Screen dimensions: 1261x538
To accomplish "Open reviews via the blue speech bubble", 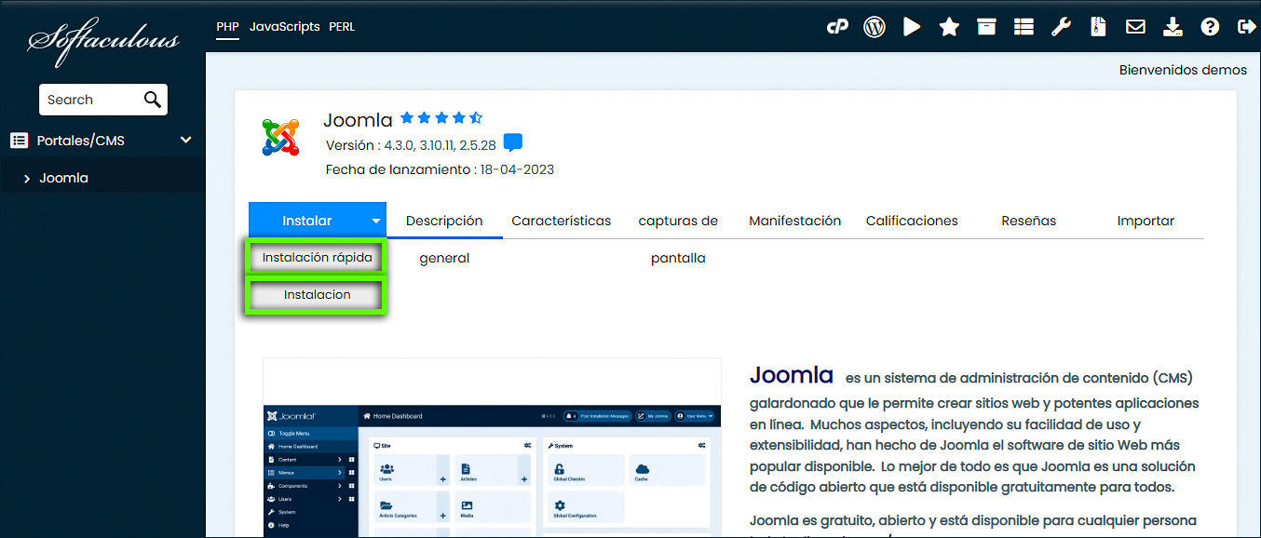I will (511, 142).
